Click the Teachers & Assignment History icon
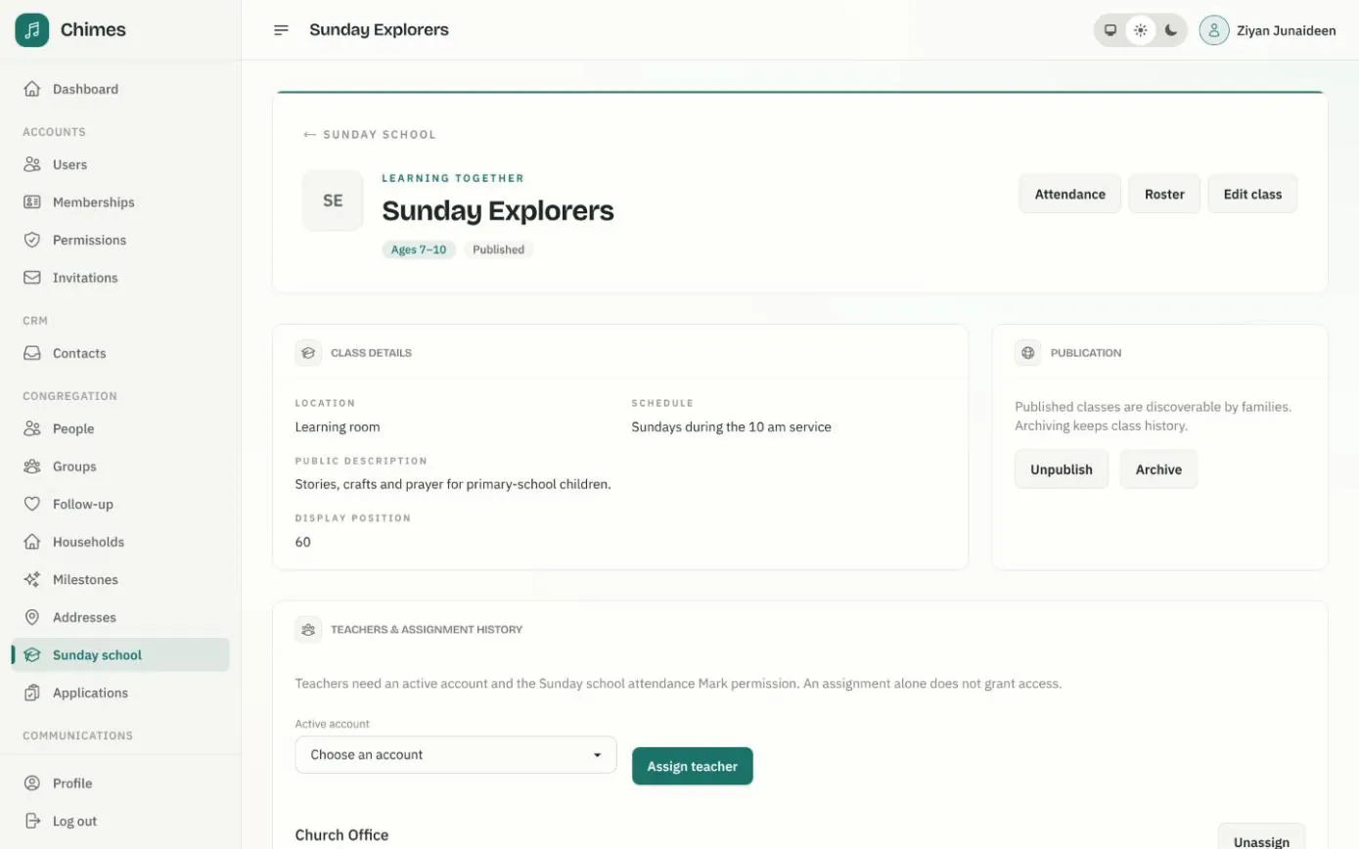Screen dimensions: 1359x849 tap(308, 630)
